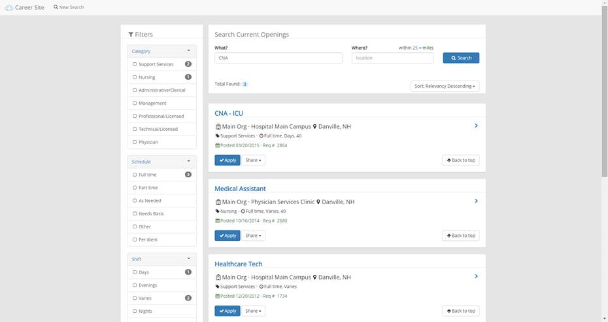The width and height of the screenshot is (608, 322).
Task: Collapse the Category filter section
Action: pos(188,51)
